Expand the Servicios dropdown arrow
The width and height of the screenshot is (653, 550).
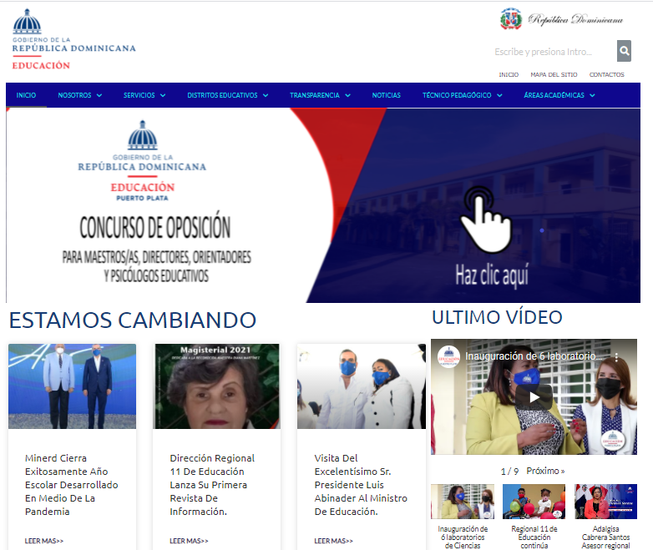click(163, 95)
